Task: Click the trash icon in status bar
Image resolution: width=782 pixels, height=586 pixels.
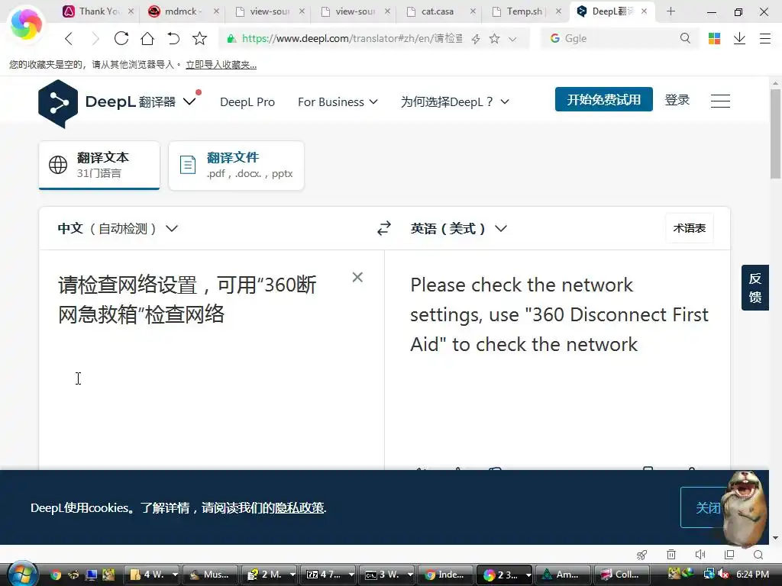Action: (x=671, y=555)
